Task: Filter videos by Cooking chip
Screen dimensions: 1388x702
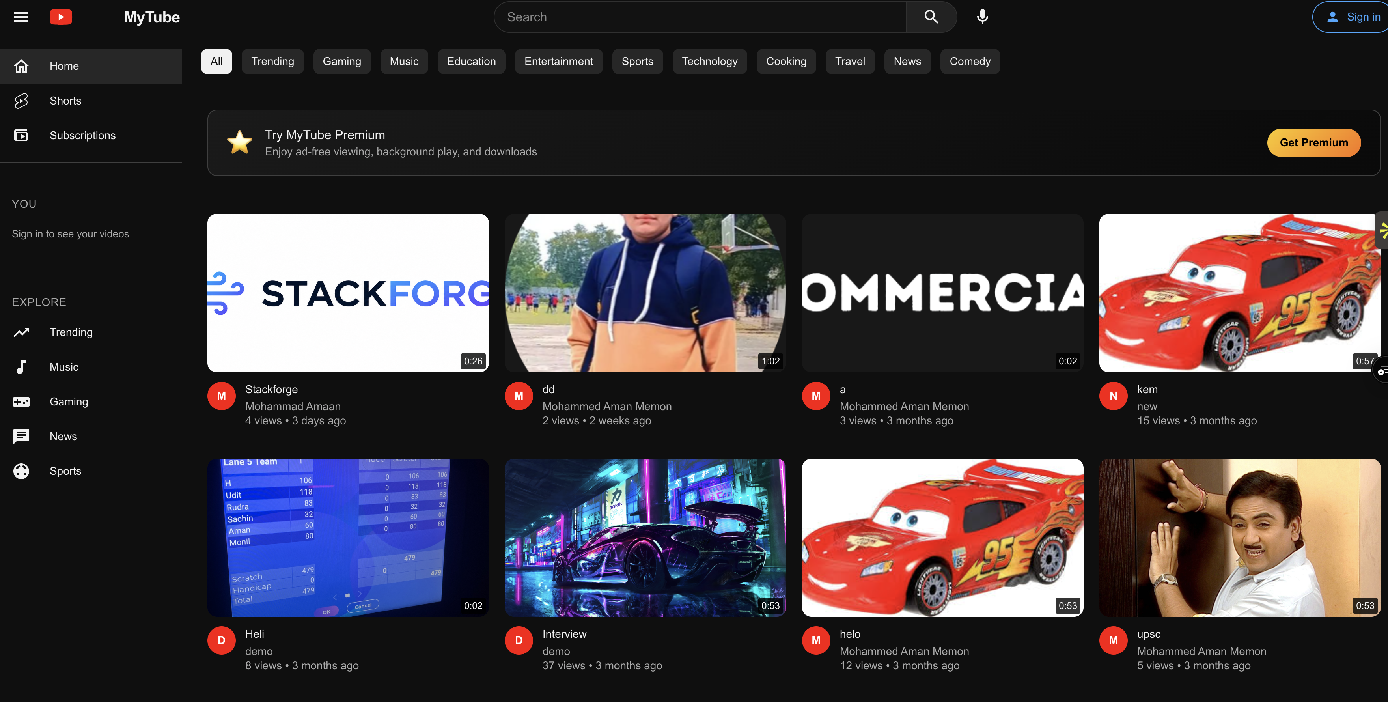Action: point(786,62)
